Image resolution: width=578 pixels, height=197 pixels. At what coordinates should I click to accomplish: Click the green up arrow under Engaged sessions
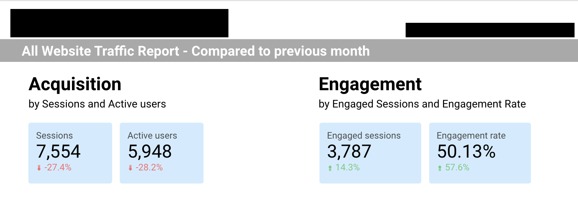point(330,168)
